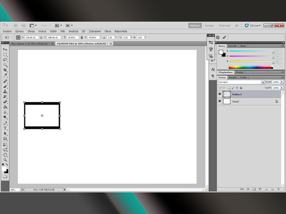Switch to the Kanály tab
The height and width of the screenshot is (214, 286).
tap(233, 77)
